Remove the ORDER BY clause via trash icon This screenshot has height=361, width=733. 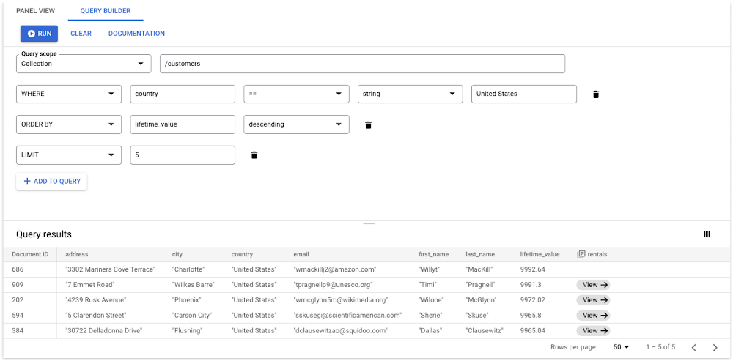(368, 125)
